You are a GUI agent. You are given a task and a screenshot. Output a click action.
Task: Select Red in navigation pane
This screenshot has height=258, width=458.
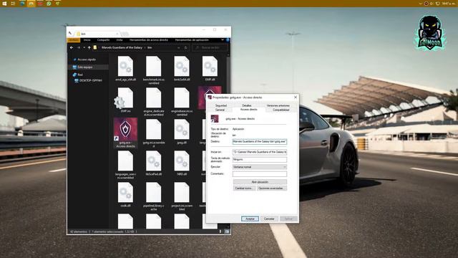tap(78, 75)
